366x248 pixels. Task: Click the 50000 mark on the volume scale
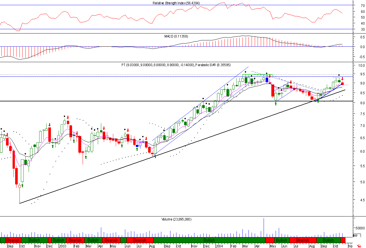pyautogui.click(x=360, y=228)
